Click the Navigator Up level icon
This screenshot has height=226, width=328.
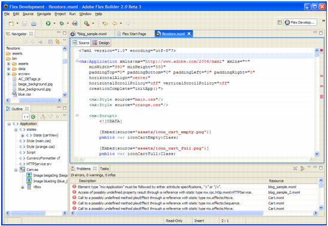click(40, 42)
